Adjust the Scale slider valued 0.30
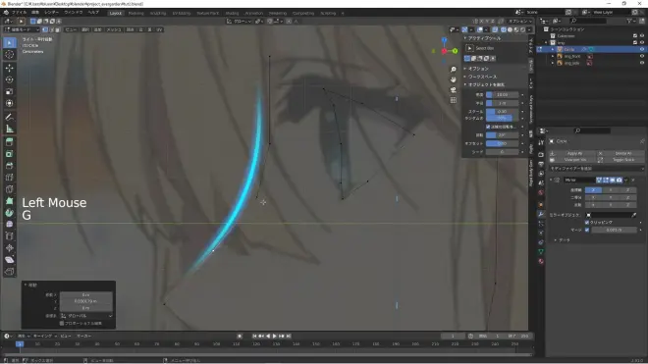 pos(502,112)
